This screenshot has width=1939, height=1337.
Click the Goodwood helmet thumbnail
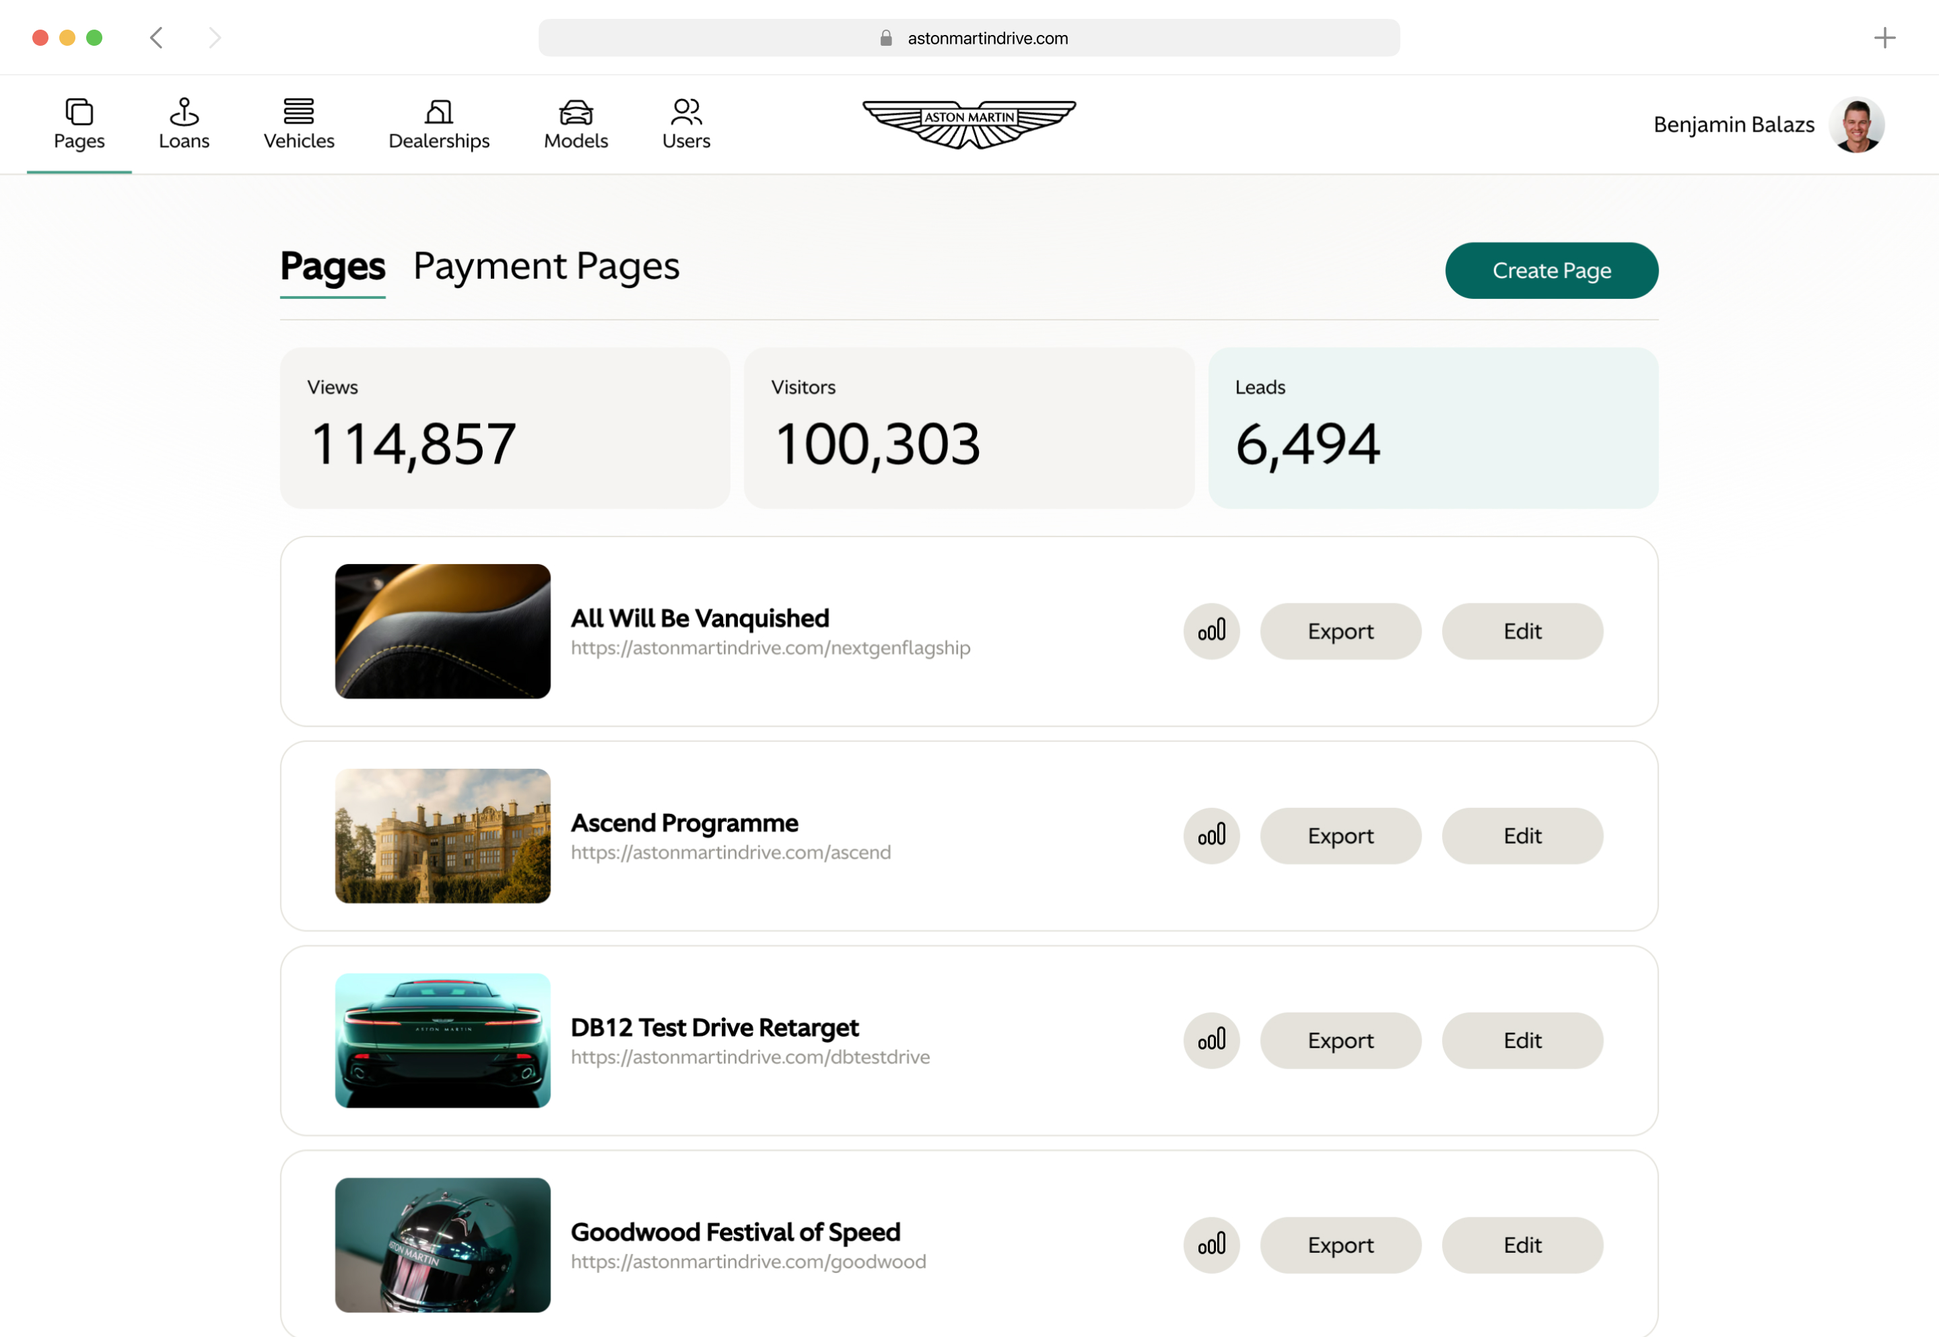pyautogui.click(x=442, y=1244)
